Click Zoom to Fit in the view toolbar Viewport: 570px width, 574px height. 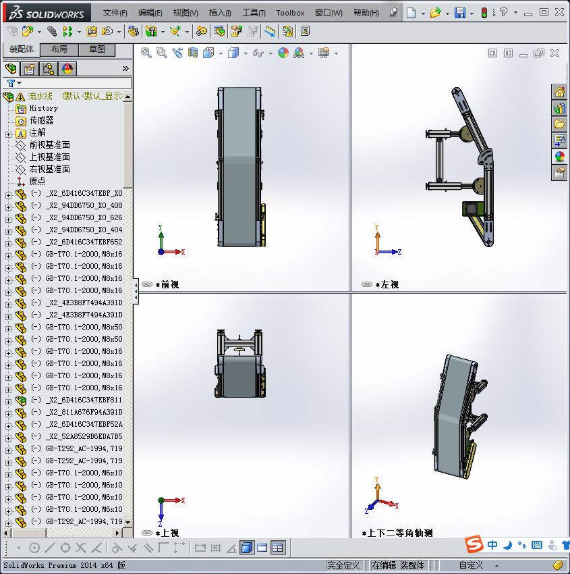(x=146, y=53)
